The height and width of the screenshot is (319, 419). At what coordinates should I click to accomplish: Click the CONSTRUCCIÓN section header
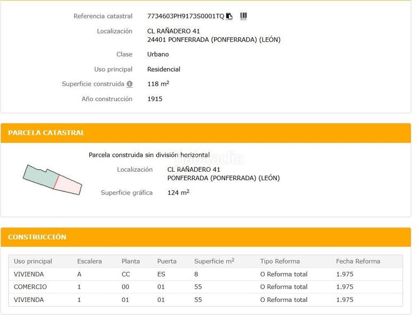point(37,237)
